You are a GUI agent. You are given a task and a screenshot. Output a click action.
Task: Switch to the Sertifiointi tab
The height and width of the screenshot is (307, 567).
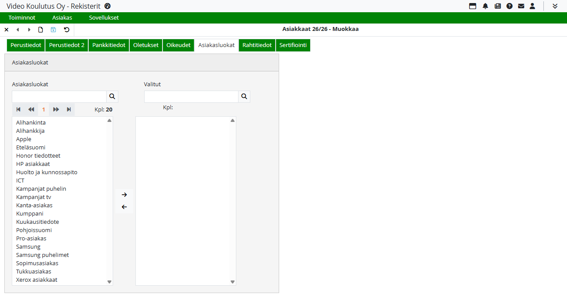(x=293, y=45)
